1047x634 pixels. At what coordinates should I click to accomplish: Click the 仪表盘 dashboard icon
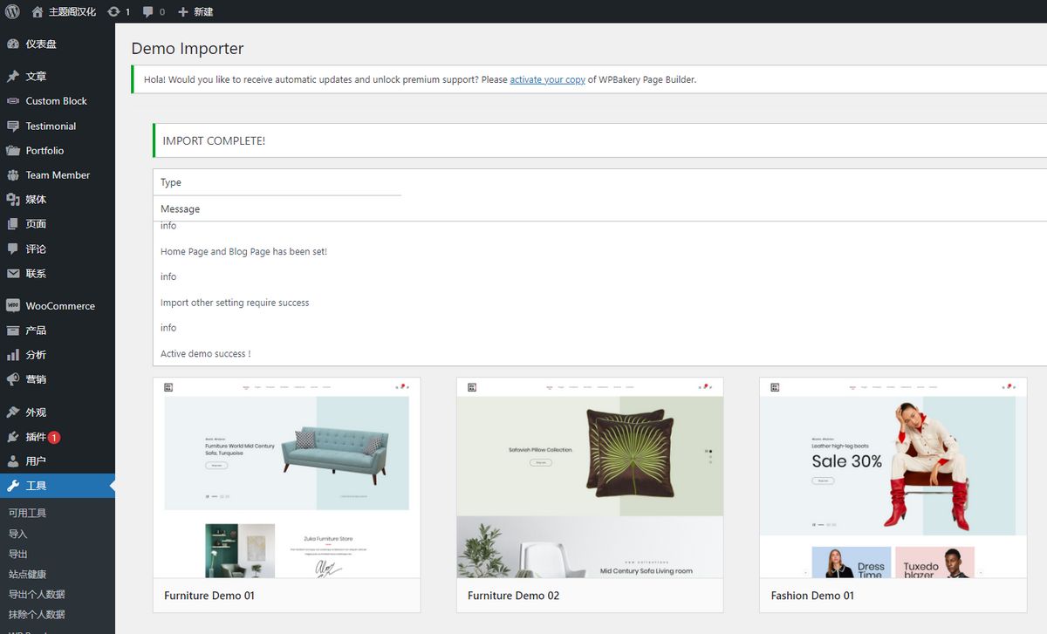(13, 44)
